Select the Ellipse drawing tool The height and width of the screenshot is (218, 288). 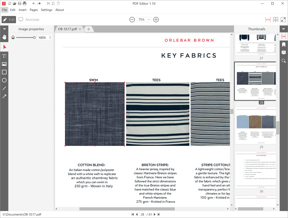click(4, 80)
